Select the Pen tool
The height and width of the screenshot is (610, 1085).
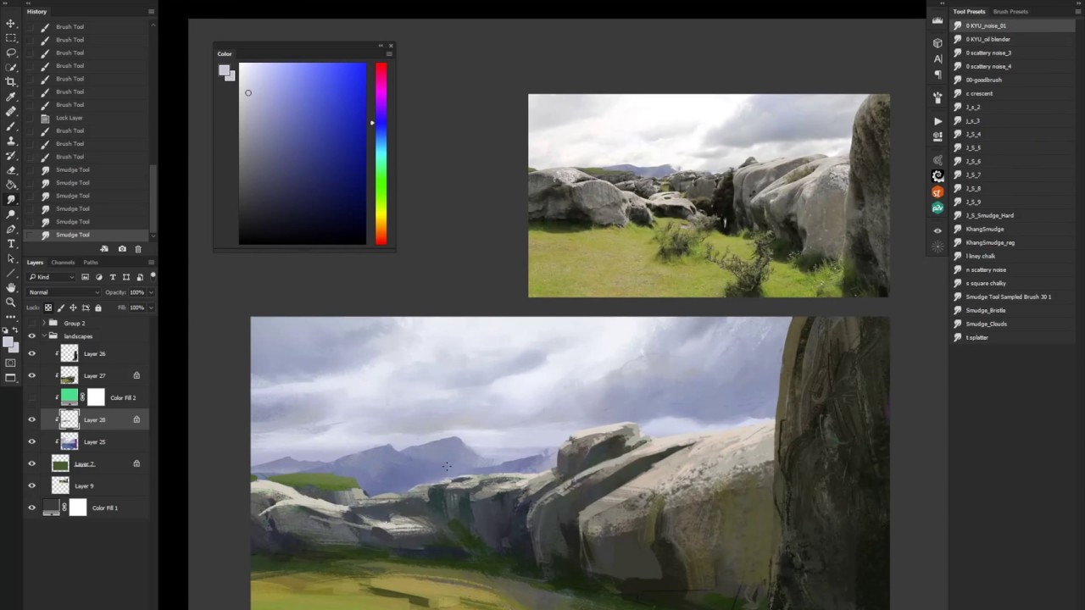coord(11,229)
